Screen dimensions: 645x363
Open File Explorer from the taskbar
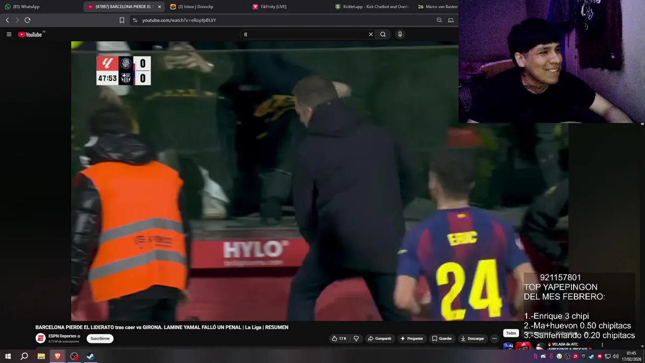(x=41, y=356)
